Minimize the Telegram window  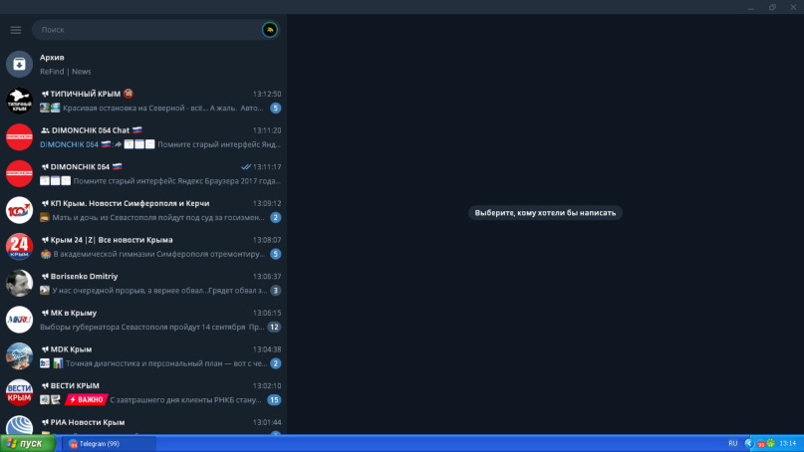(750, 7)
